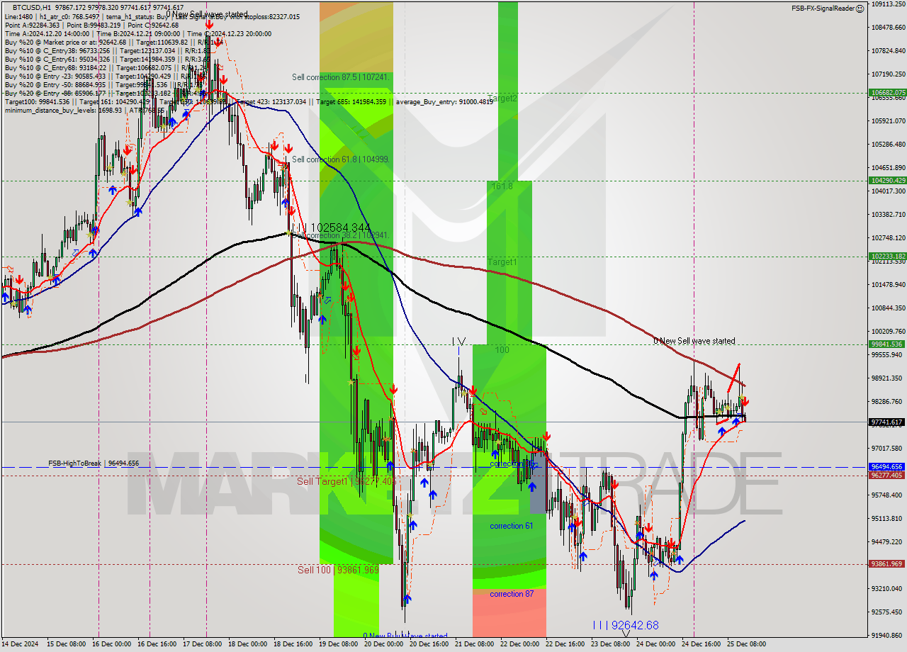Click the 'Target1' label in the green zone
The image size is (907, 652).
(502, 262)
